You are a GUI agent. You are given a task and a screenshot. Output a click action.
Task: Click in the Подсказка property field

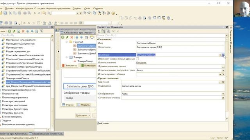(x=173, y=88)
